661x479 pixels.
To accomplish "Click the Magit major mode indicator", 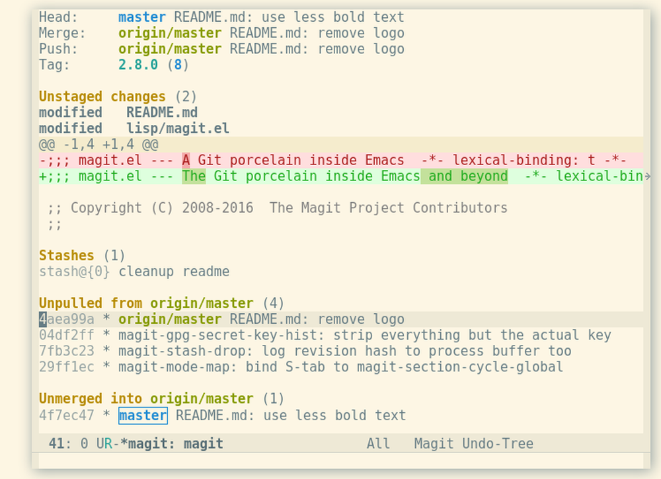I will (x=434, y=443).
